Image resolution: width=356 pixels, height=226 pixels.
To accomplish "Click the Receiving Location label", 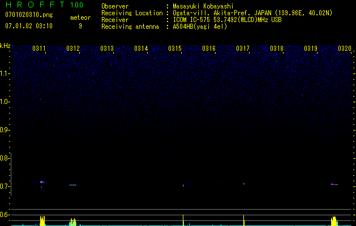I will pos(132,13).
